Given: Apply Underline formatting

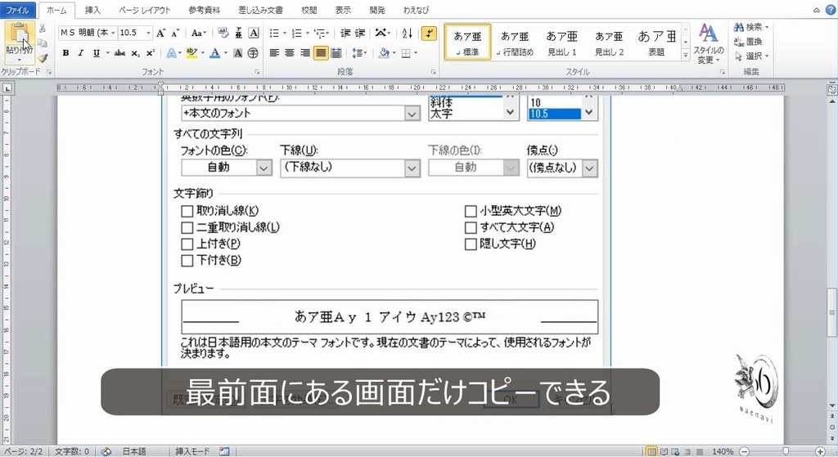Looking at the screenshot, I should [97, 53].
